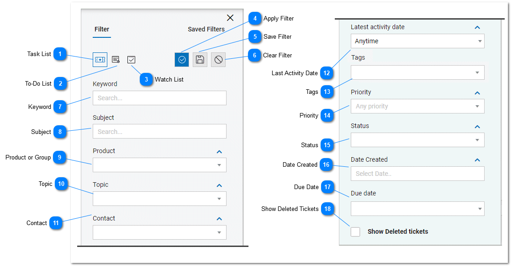The height and width of the screenshot is (267, 512).
Task: Collapse the Latest activity date section
Action: (477, 28)
